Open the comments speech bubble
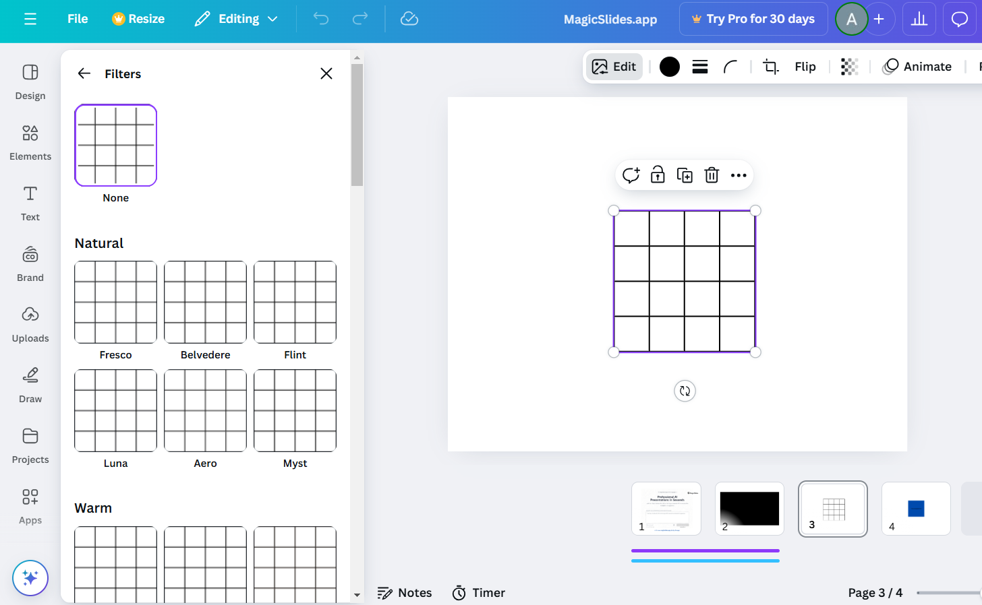Screen dimensions: 982x605 (x=959, y=19)
